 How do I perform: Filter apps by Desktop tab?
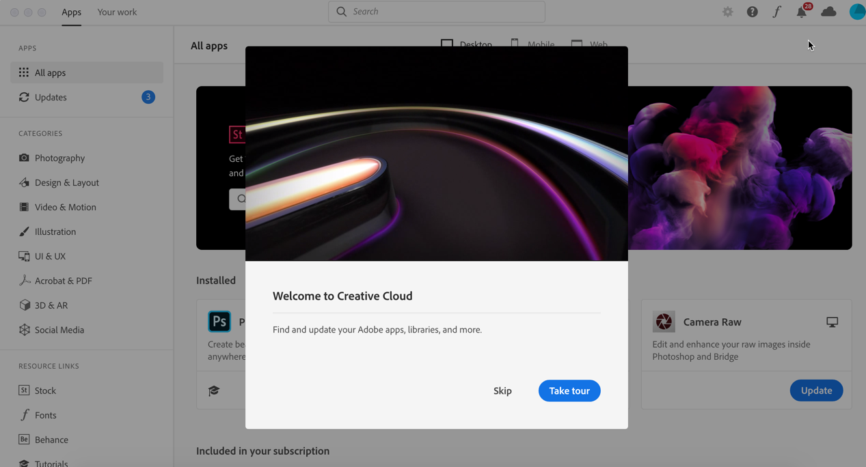coord(466,44)
